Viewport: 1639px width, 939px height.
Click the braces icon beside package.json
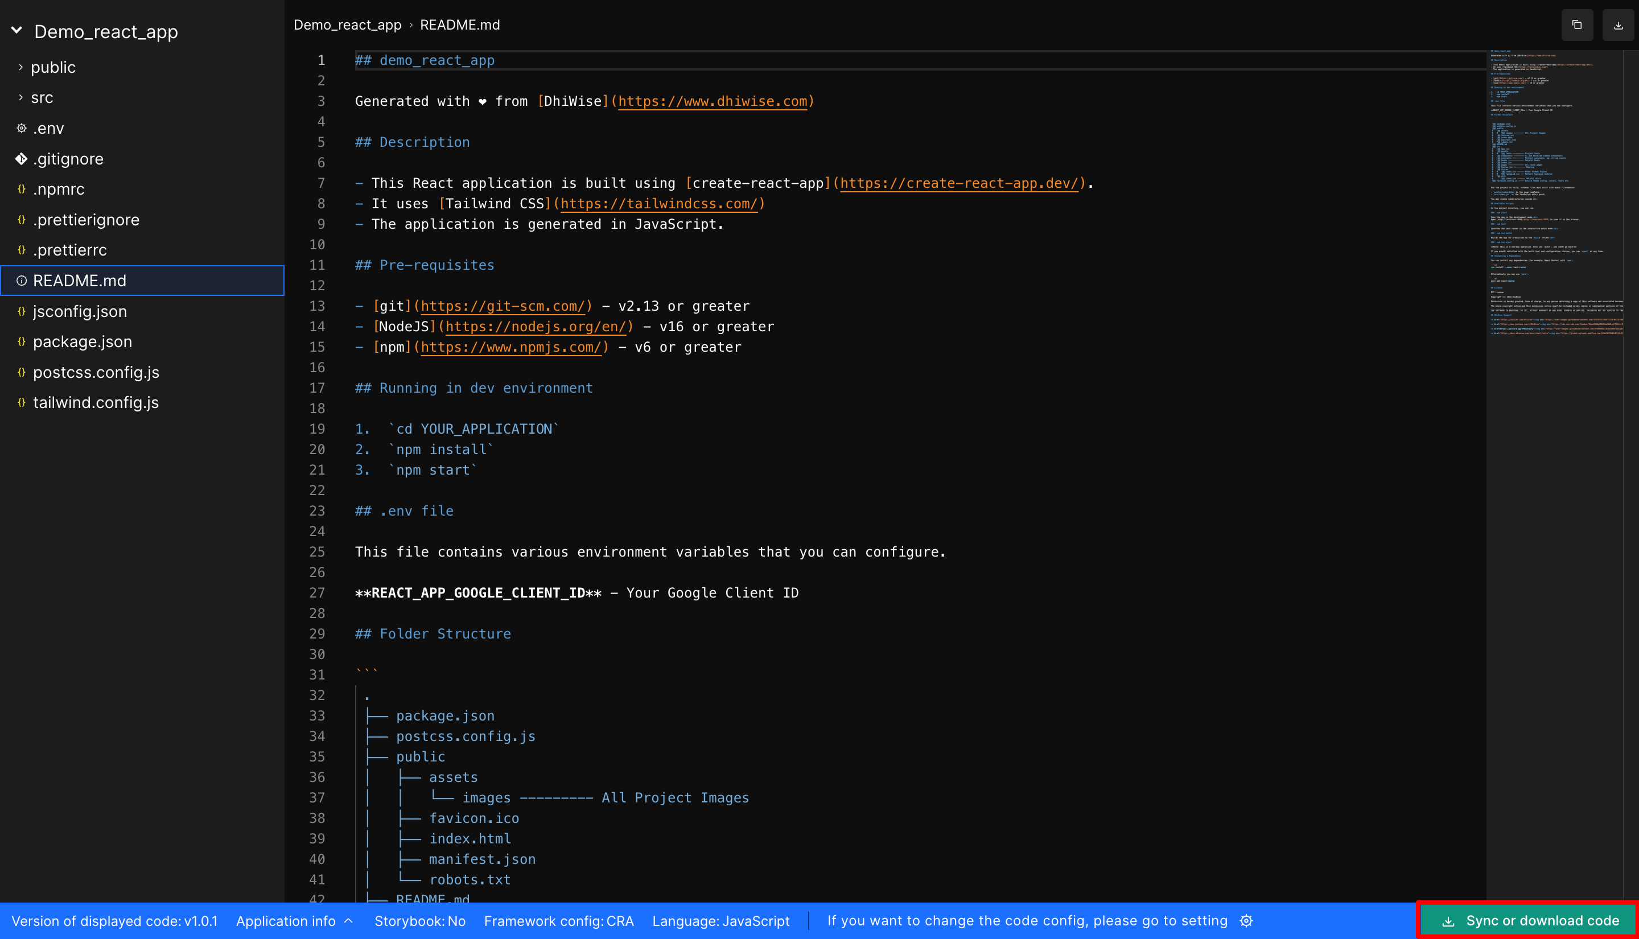tap(21, 341)
